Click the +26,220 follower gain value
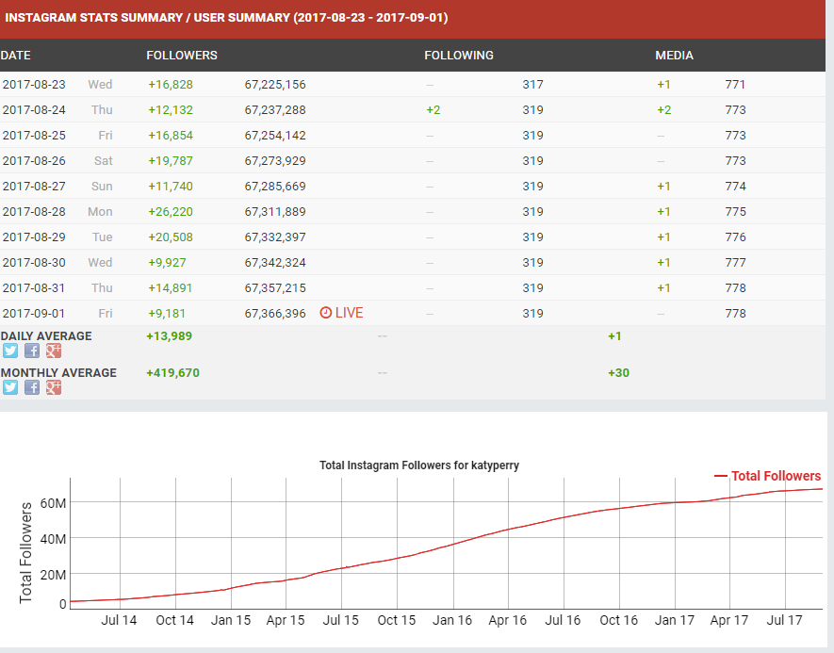 pyautogui.click(x=171, y=212)
